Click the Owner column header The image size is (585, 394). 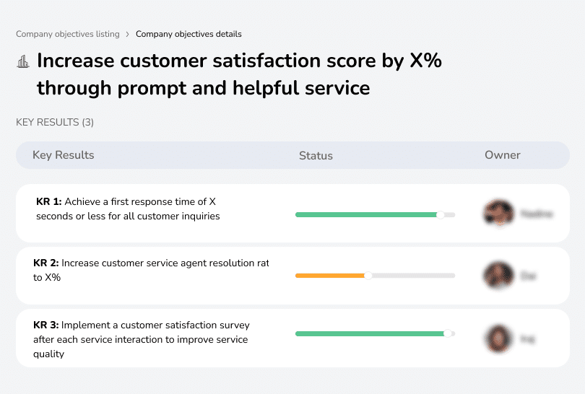point(503,155)
